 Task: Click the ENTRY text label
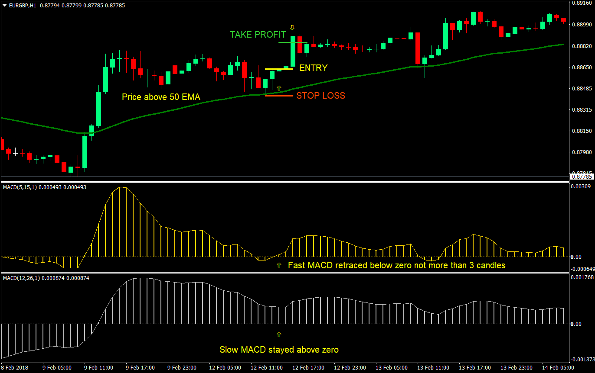pyautogui.click(x=313, y=68)
